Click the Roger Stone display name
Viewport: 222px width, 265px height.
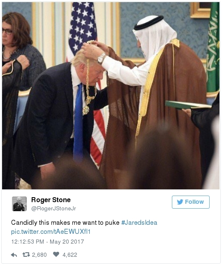51,200
